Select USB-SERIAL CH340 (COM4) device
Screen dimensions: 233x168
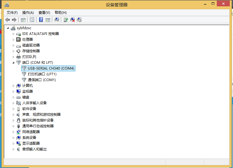pyautogui.click(x=51, y=68)
